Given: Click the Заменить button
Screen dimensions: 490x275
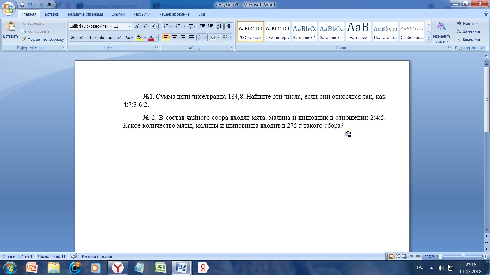Looking at the screenshot, I should [469, 31].
